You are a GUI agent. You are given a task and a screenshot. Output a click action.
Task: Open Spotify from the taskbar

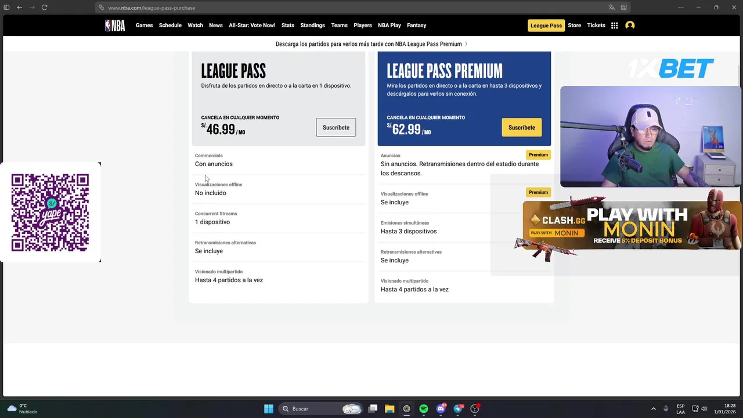[x=424, y=409]
